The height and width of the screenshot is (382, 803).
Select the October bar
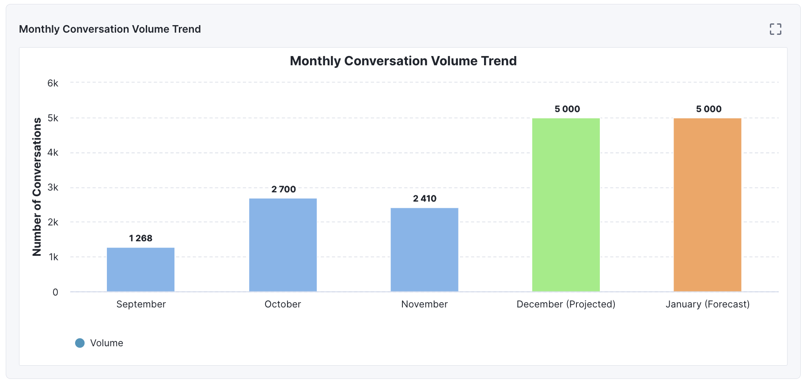(x=283, y=245)
